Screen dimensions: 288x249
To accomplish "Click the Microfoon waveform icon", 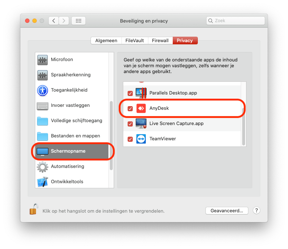I will 43,60.
